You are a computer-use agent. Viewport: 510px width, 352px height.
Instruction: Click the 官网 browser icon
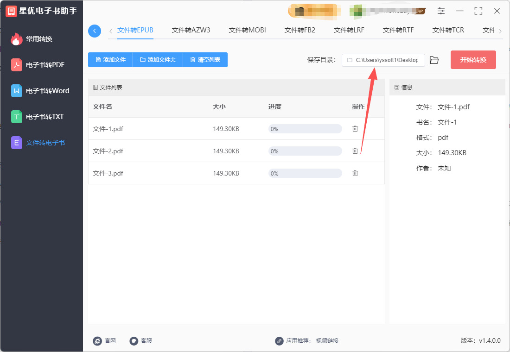[97, 341]
